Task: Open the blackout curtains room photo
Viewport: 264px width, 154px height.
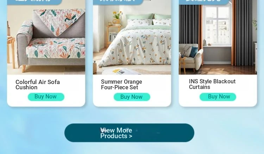Action: [x=218, y=39]
